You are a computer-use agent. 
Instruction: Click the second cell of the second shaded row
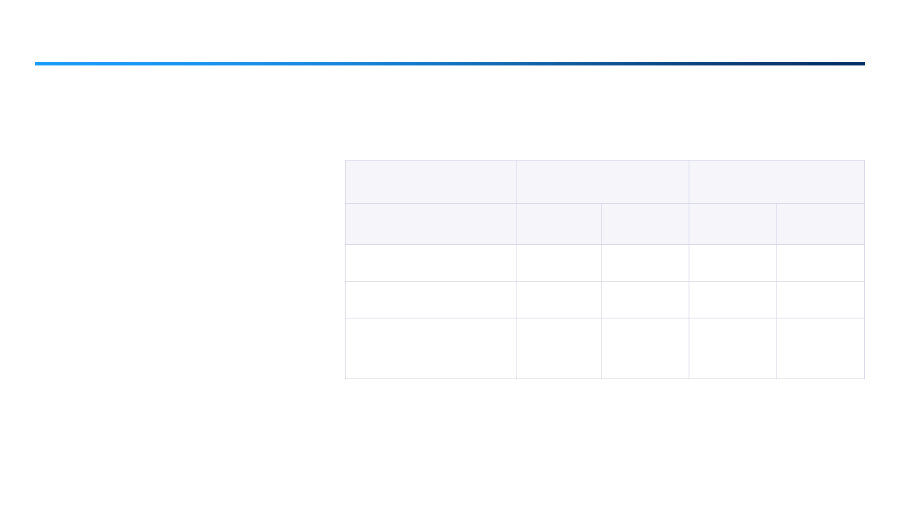coord(559,224)
